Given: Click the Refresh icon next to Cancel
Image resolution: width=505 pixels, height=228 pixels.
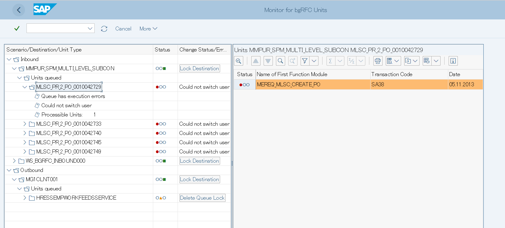Looking at the screenshot, I should [x=104, y=29].
